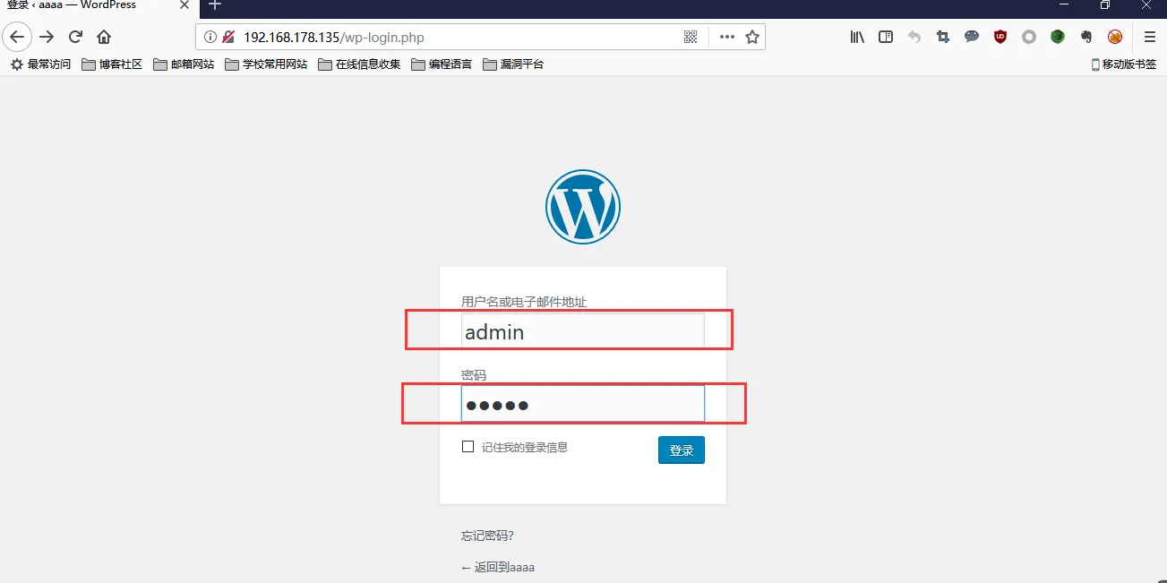Image resolution: width=1167 pixels, height=583 pixels.
Task: Go to the browser home page
Action: [104, 37]
